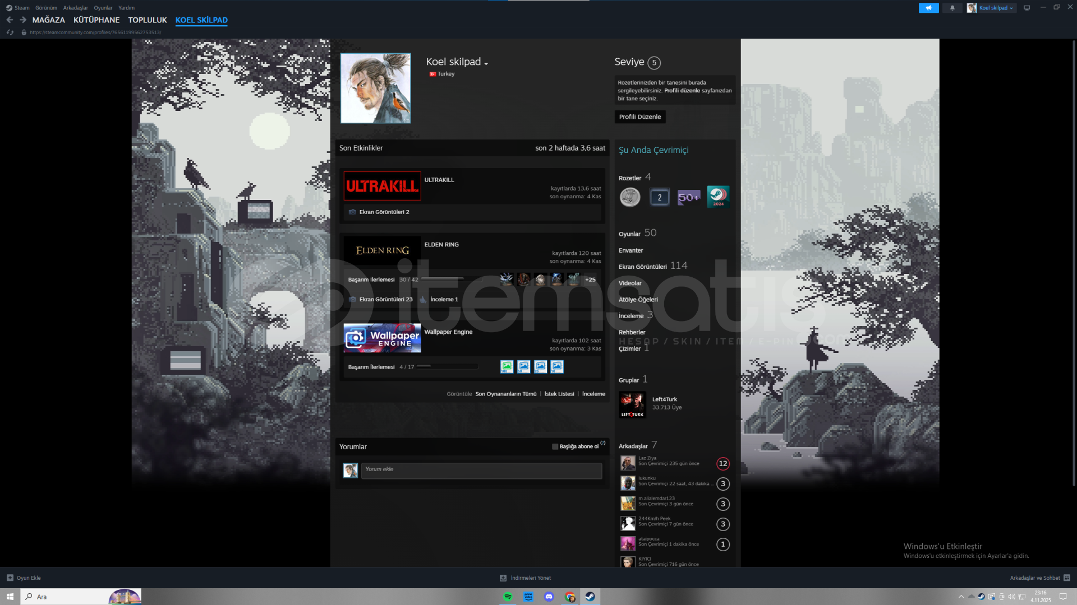Open the Görünüm menu
Screen dimensions: 1077x605
coord(46,8)
